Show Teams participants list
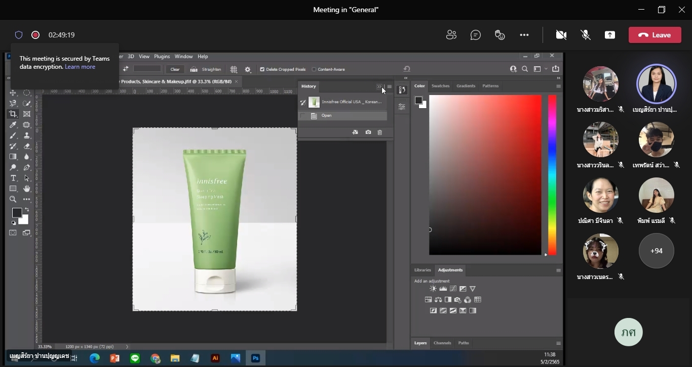The height and width of the screenshot is (367, 692). [451, 35]
